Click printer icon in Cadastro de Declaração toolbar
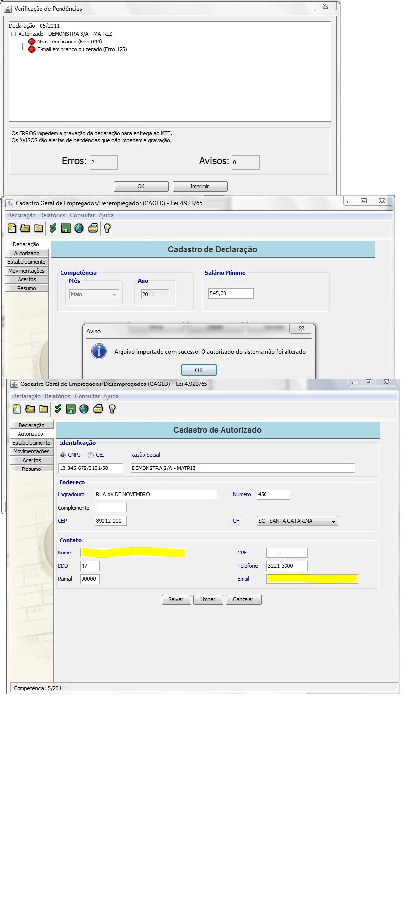This screenshot has width=408, height=917. click(x=93, y=228)
